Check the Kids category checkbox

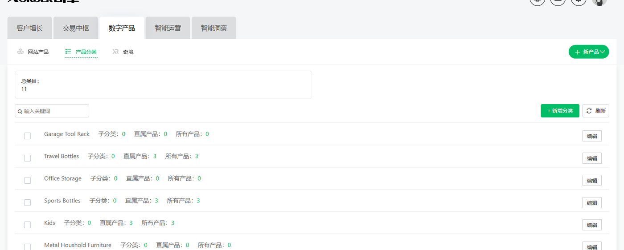click(27, 225)
